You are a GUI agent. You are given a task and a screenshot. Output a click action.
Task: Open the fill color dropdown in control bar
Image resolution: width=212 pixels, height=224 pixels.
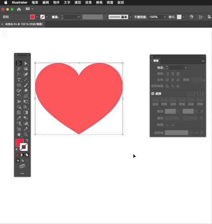pos(37,17)
